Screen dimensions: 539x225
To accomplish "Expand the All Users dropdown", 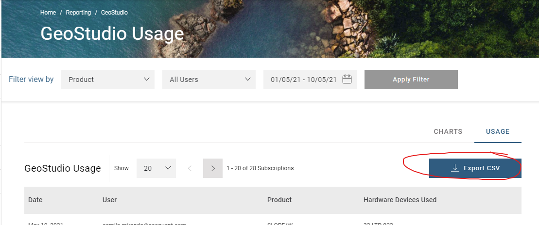I will [209, 80].
